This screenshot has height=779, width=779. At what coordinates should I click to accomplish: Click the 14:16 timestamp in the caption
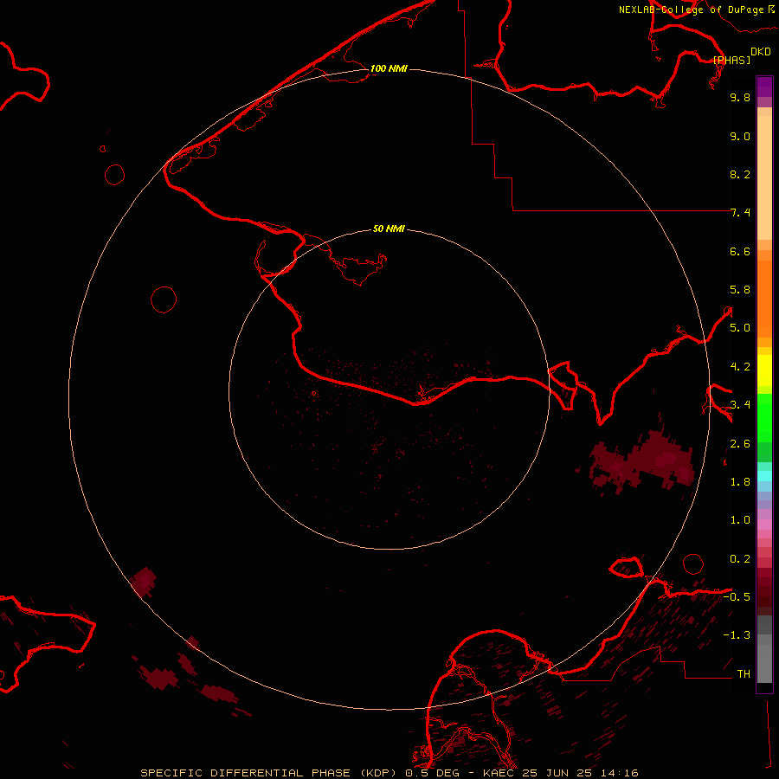click(619, 773)
